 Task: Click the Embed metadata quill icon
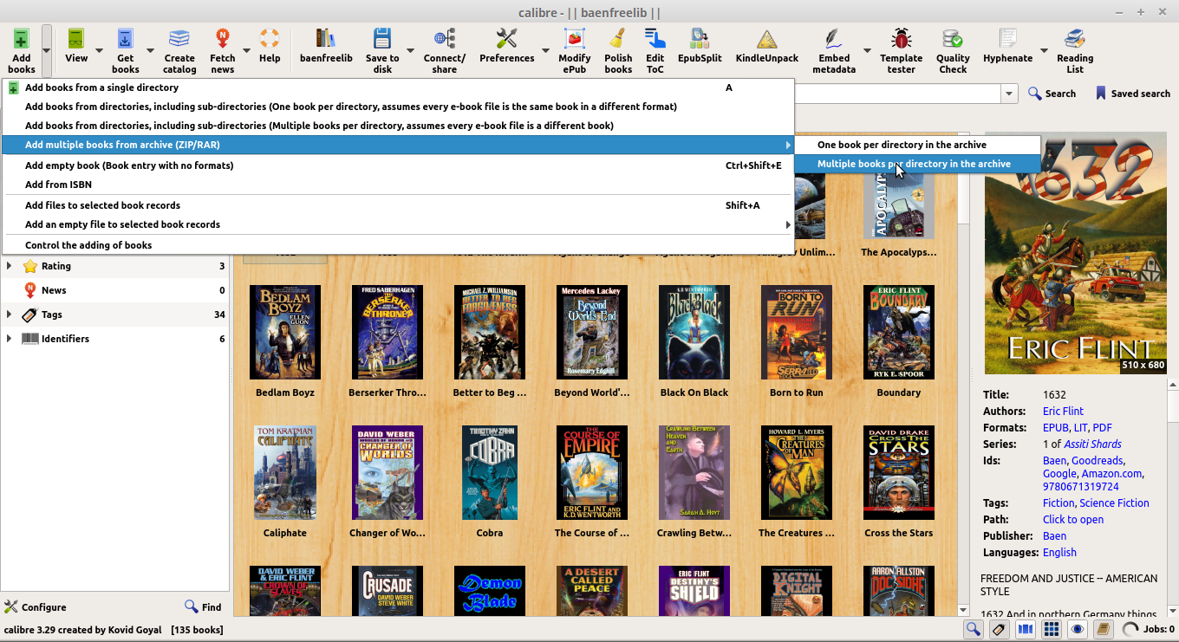(834, 40)
